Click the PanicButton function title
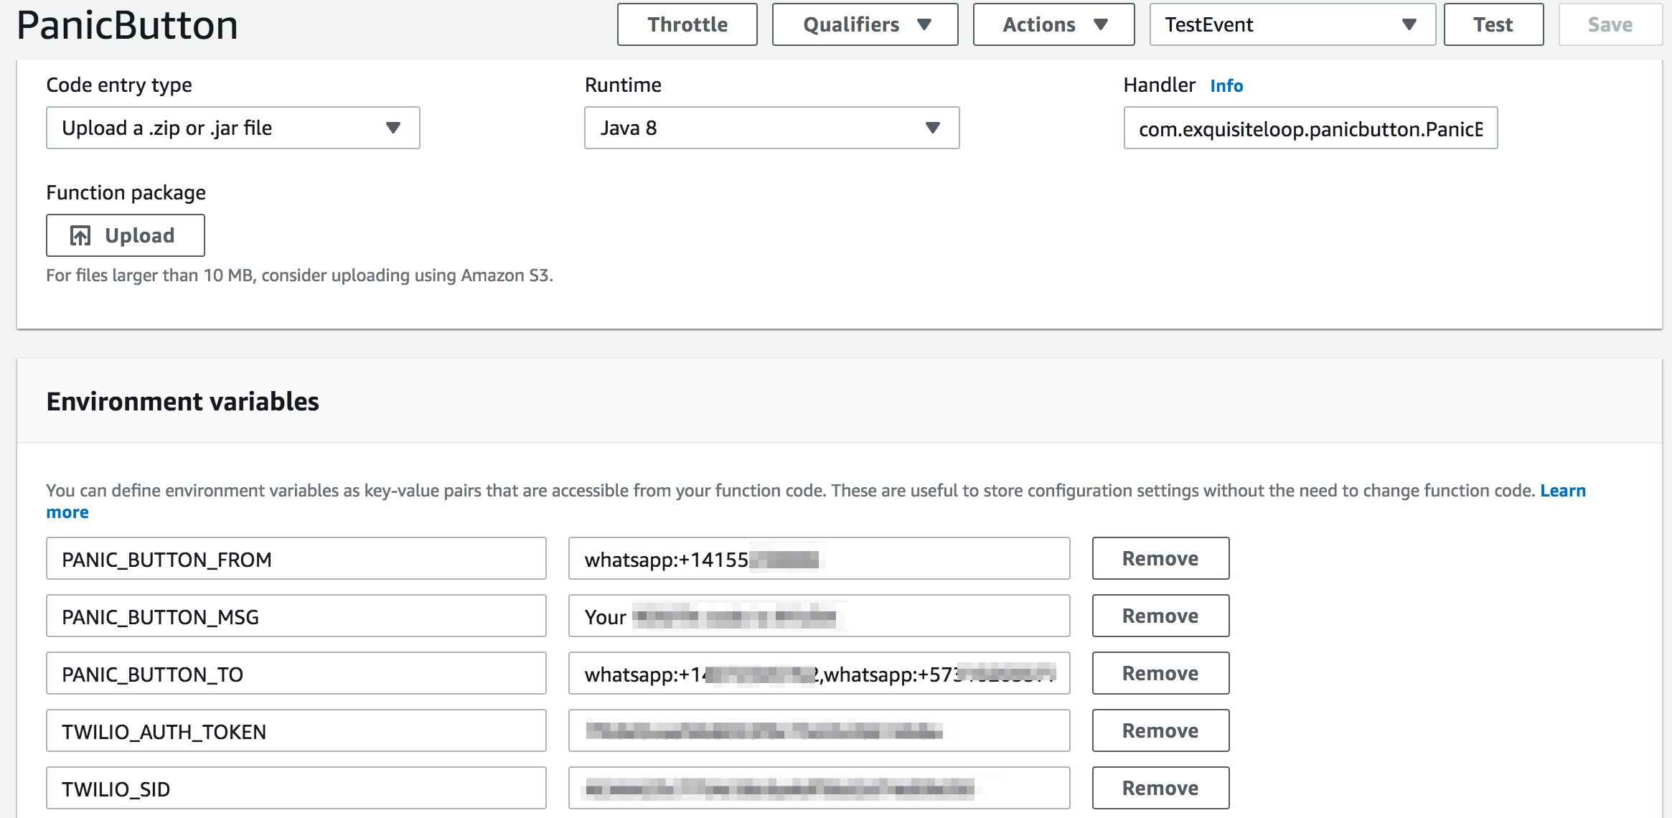The height and width of the screenshot is (818, 1672). coord(127,25)
